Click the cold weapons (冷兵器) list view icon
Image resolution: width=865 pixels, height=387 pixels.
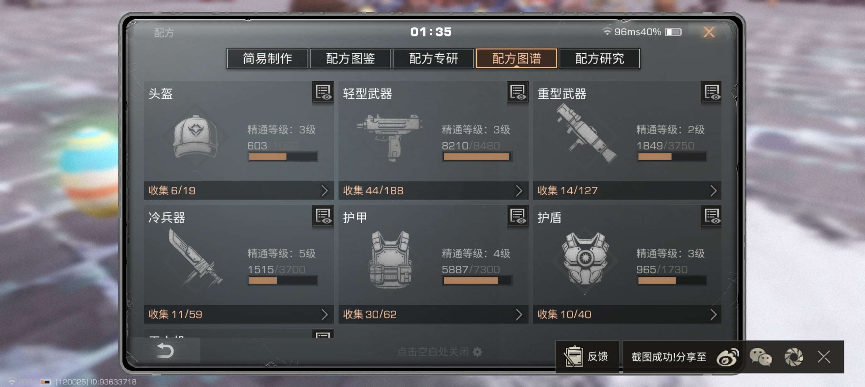click(323, 216)
